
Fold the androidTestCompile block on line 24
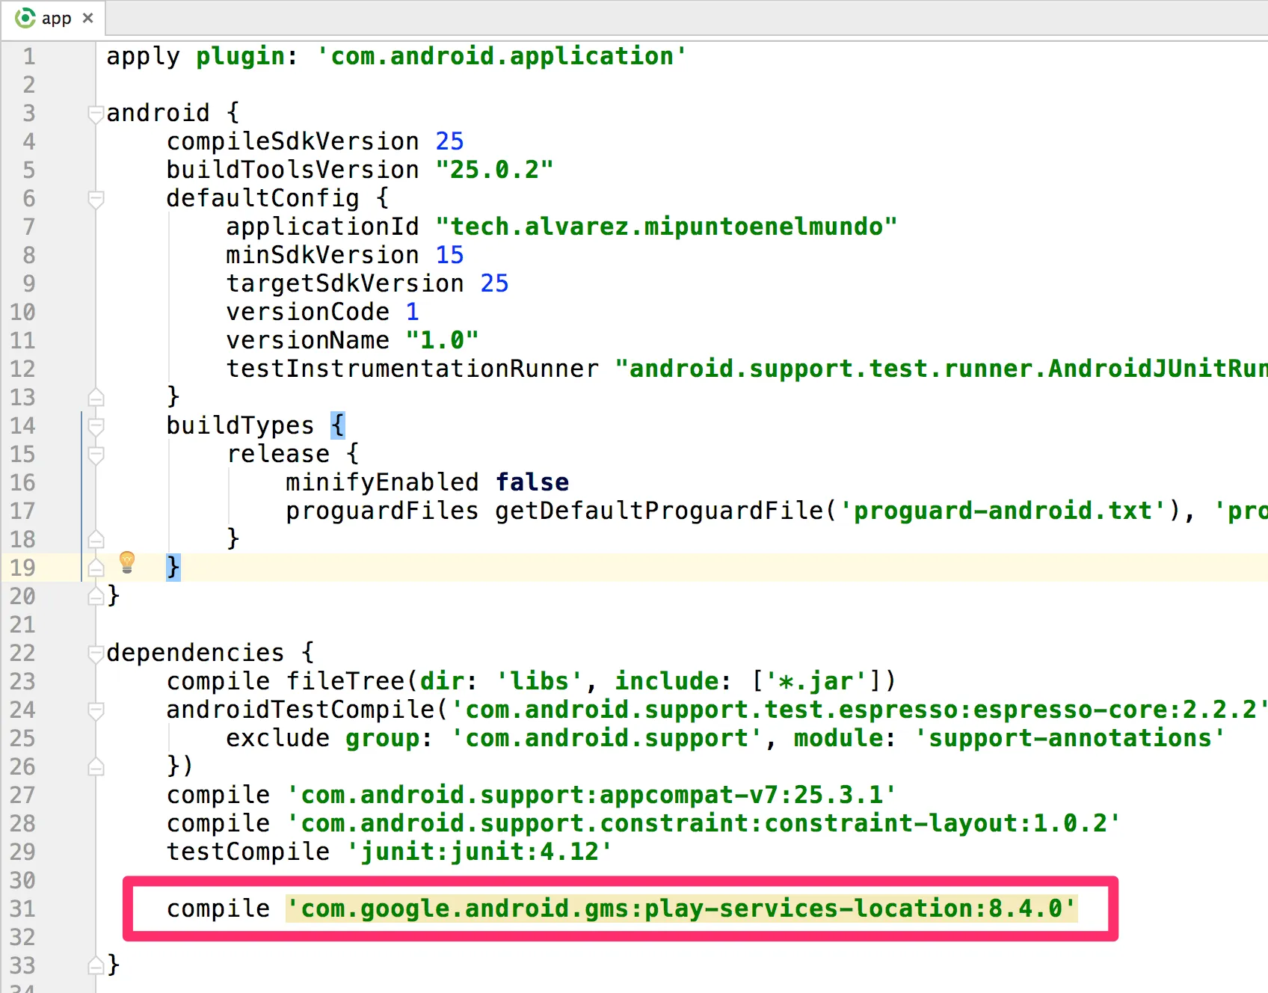96,711
